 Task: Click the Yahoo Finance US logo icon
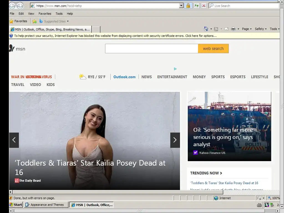195,153
